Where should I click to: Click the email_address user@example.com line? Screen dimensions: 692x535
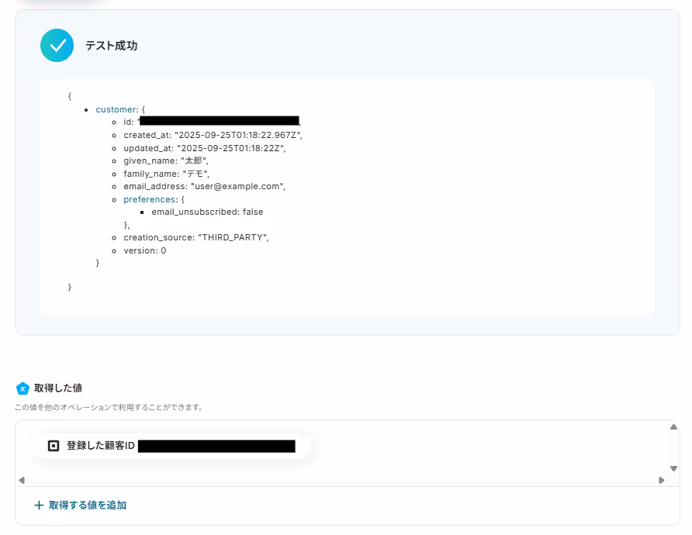click(x=204, y=187)
